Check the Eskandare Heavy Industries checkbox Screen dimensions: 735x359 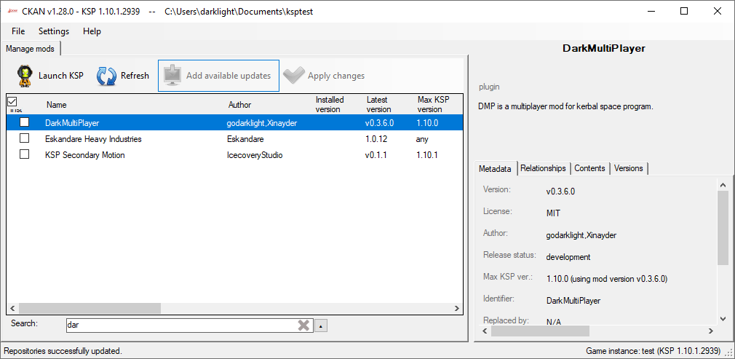click(x=24, y=138)
